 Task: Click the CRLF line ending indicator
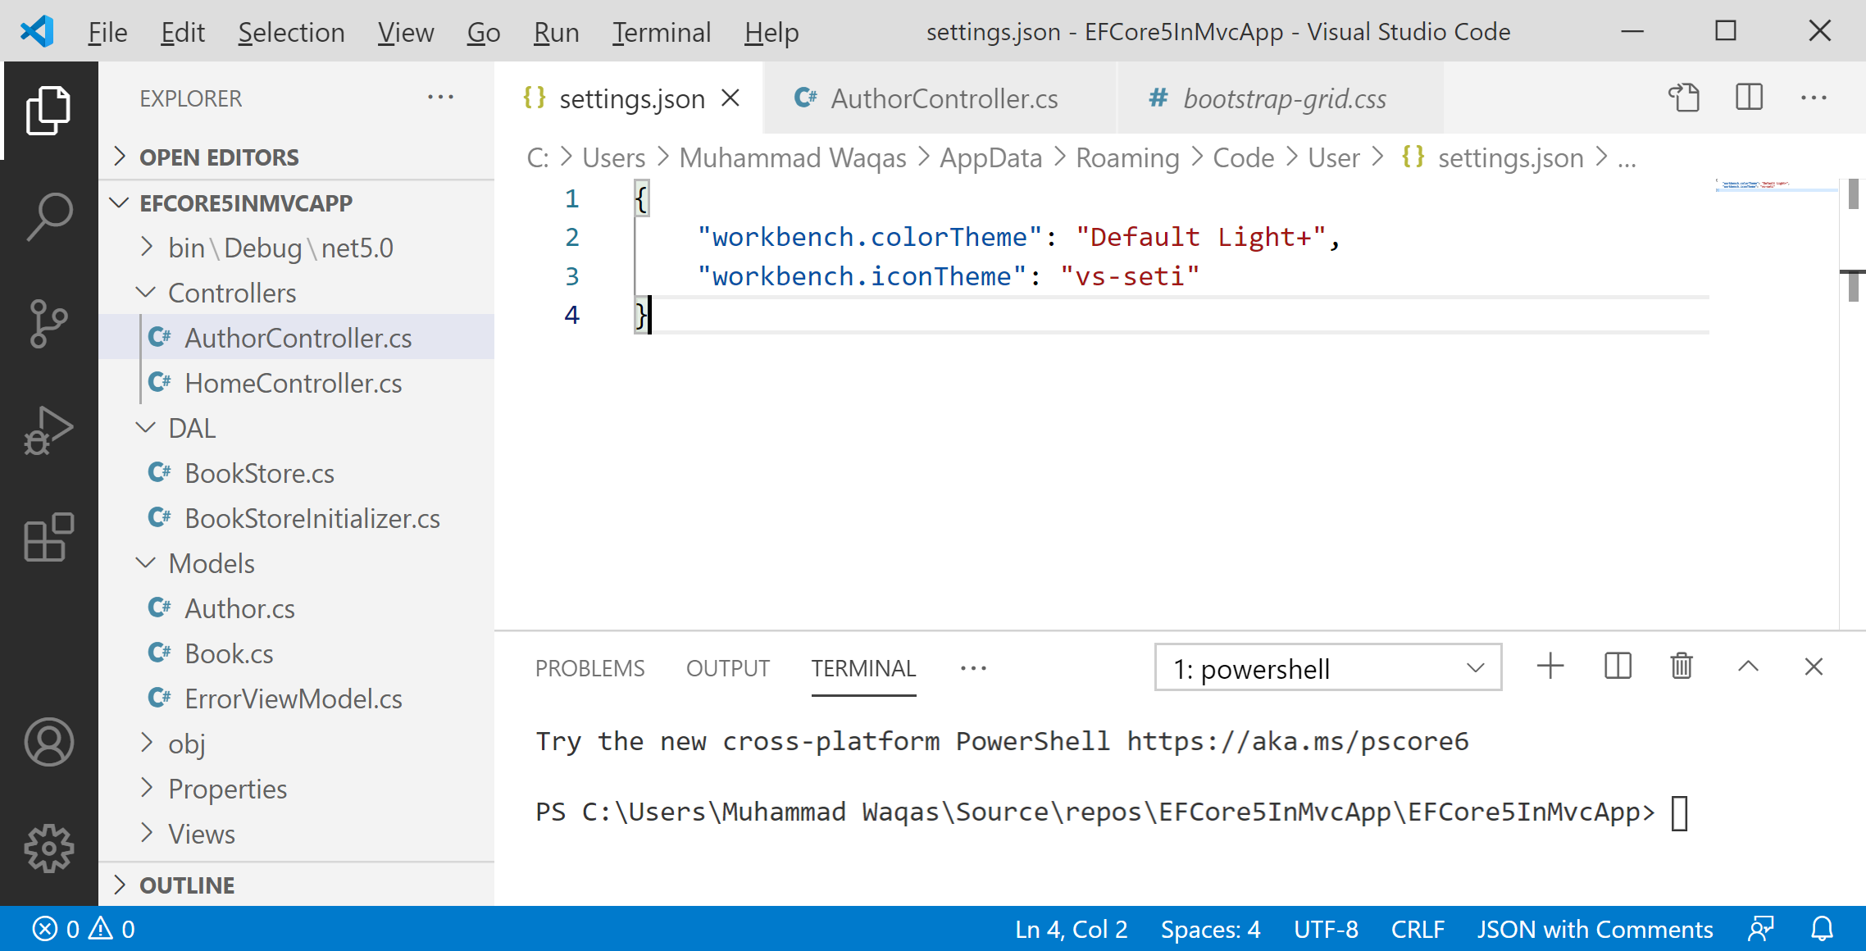pos(1417,929)
